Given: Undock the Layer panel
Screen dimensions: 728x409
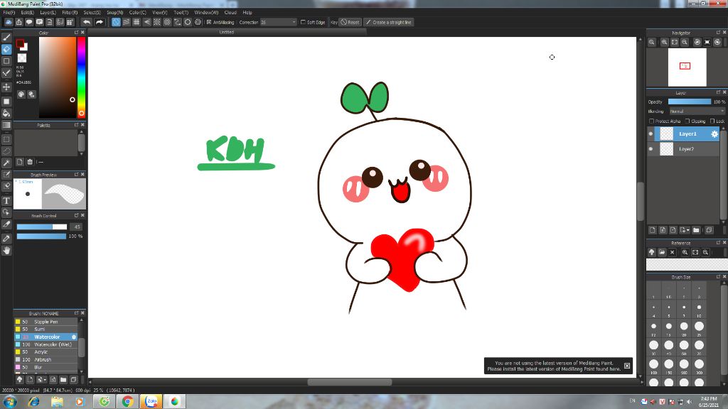Looking at the screenshot, I should point(718,93).
